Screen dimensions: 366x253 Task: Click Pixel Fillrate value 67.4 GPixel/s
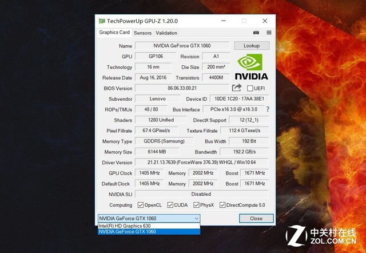coord(156,131)
